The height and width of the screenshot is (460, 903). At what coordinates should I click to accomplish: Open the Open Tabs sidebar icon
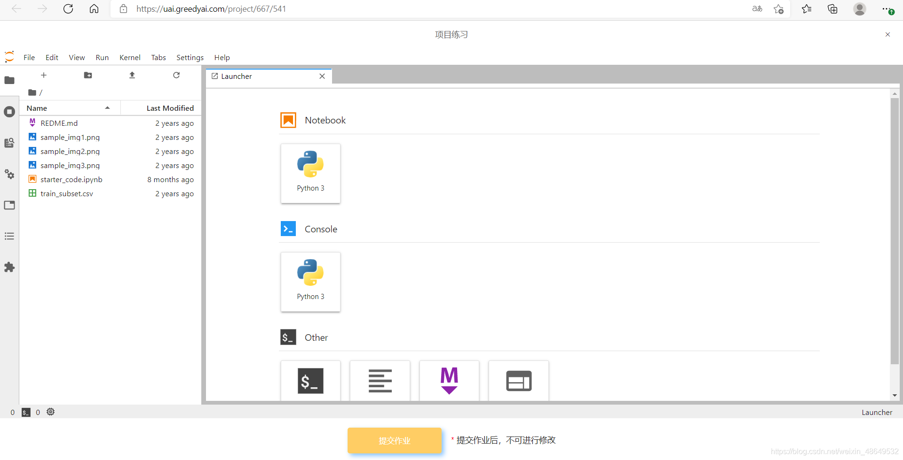[9, 205]
